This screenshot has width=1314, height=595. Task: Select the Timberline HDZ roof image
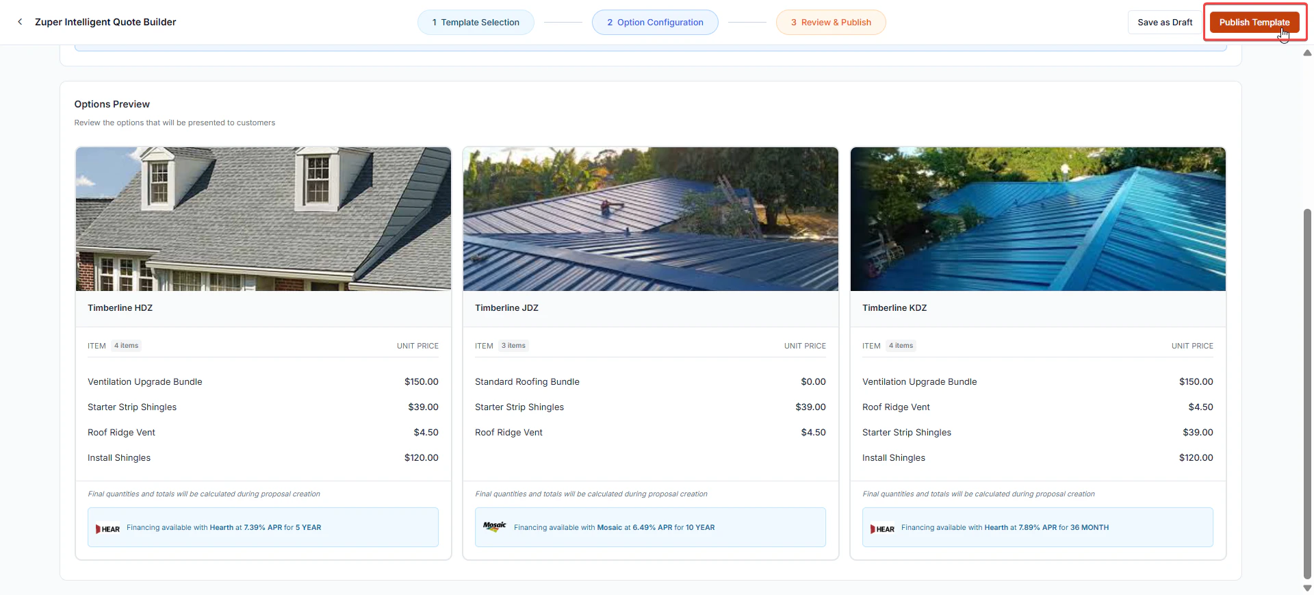(263, 219)
